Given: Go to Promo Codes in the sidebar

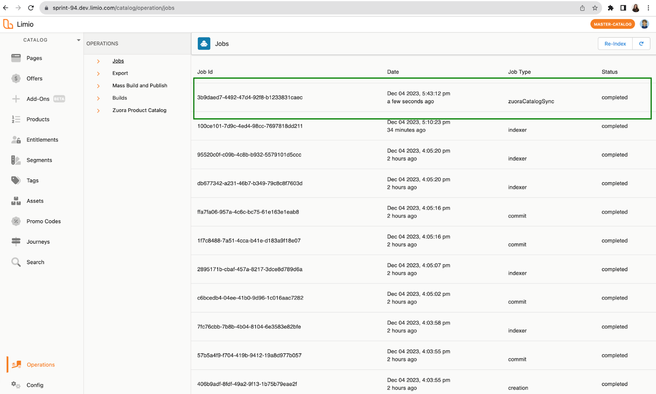Looking at the screenshot, I should click(x=43, y=221).
